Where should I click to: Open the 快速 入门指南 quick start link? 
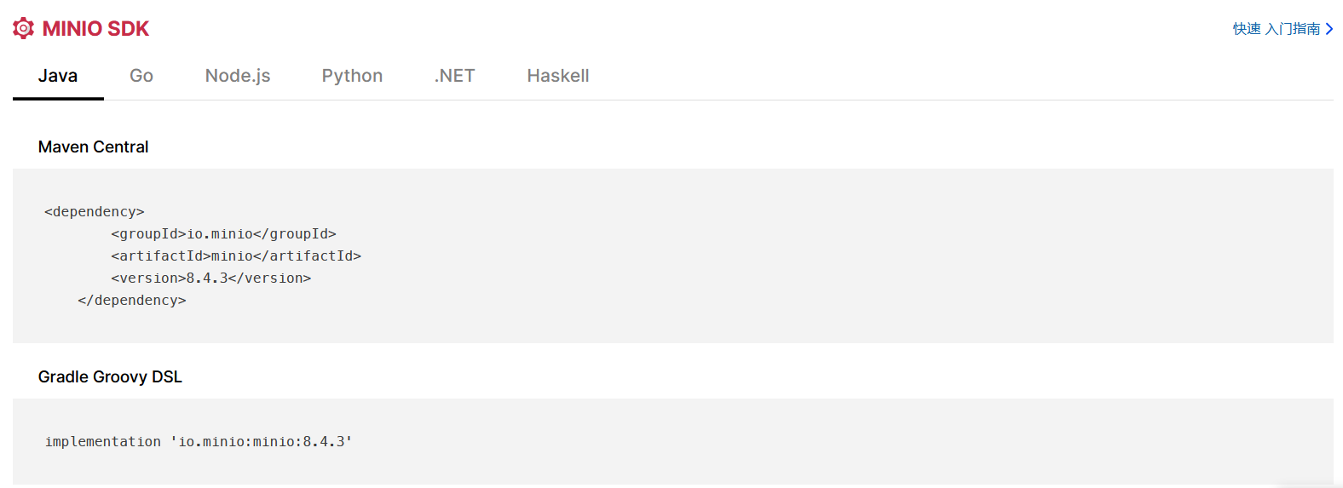(x=1276, y=29)
